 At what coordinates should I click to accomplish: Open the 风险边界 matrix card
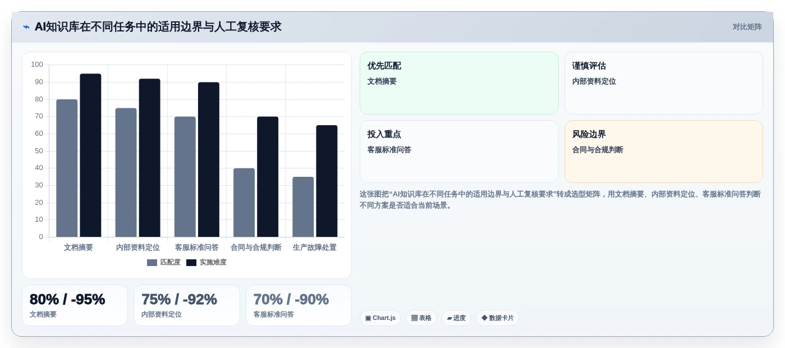[x=664, y=152]
